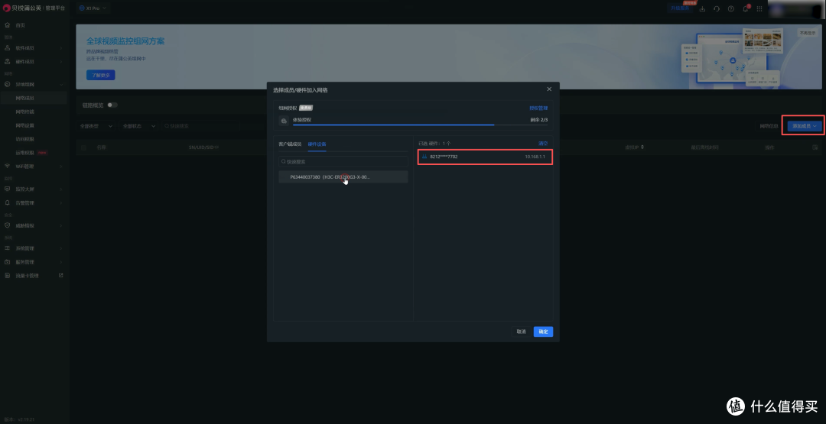Click the 监控大屏 monitor icon
This screenshot has height=424, width=826.
click(x=8, y=189)
